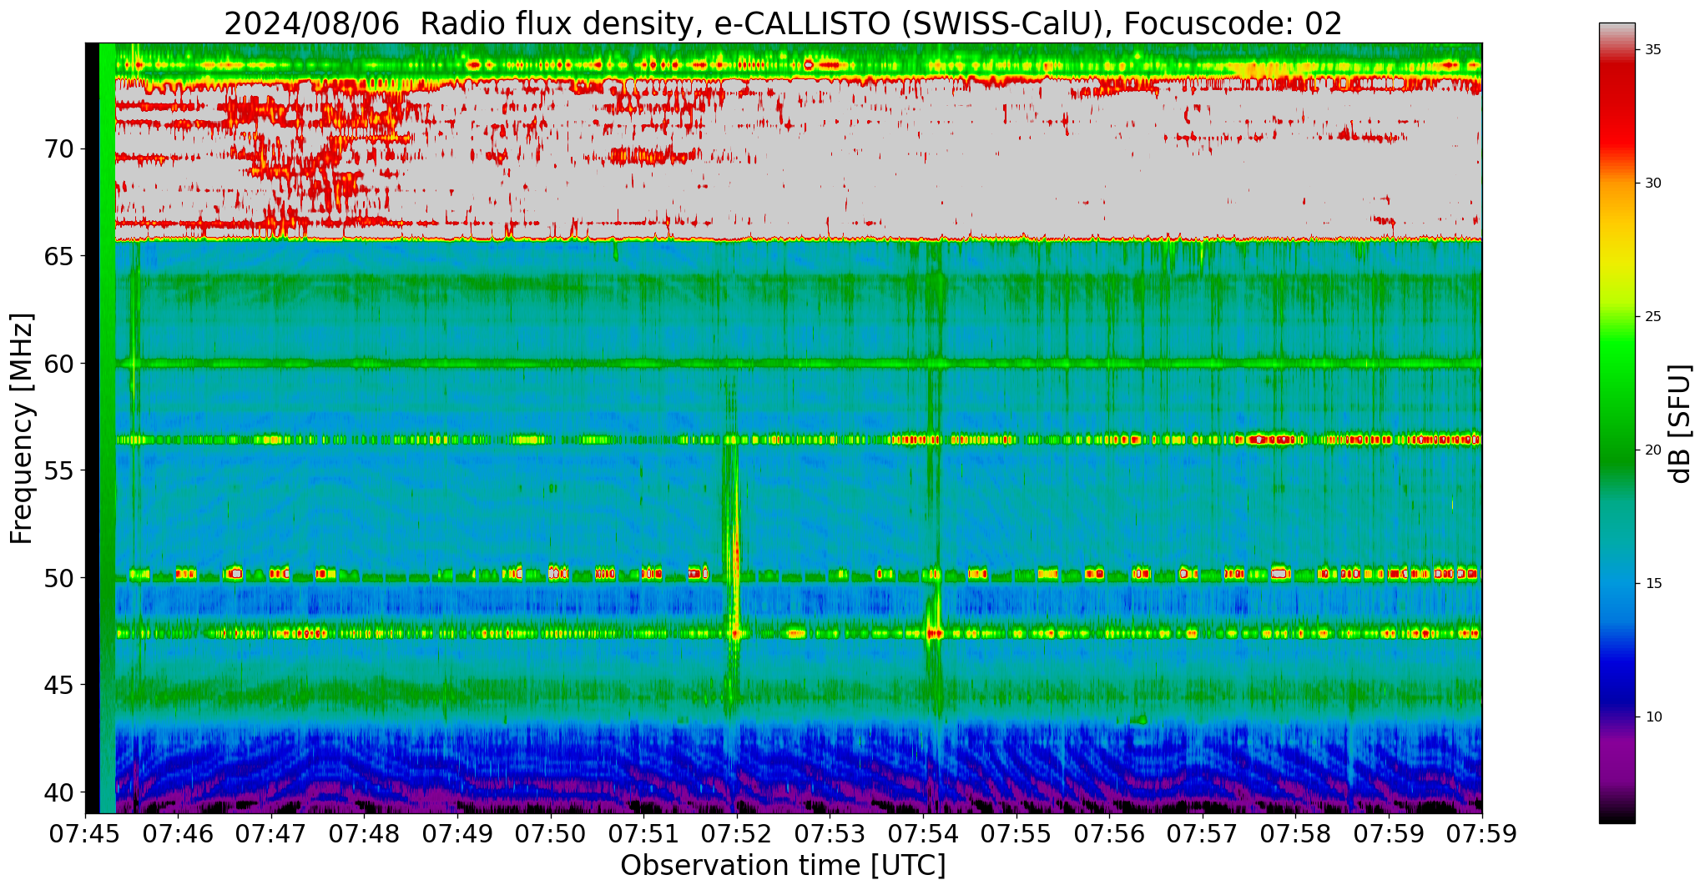Click the 60 MHz frequency tick label
The image size is (1705, 890).
point(58,364)
